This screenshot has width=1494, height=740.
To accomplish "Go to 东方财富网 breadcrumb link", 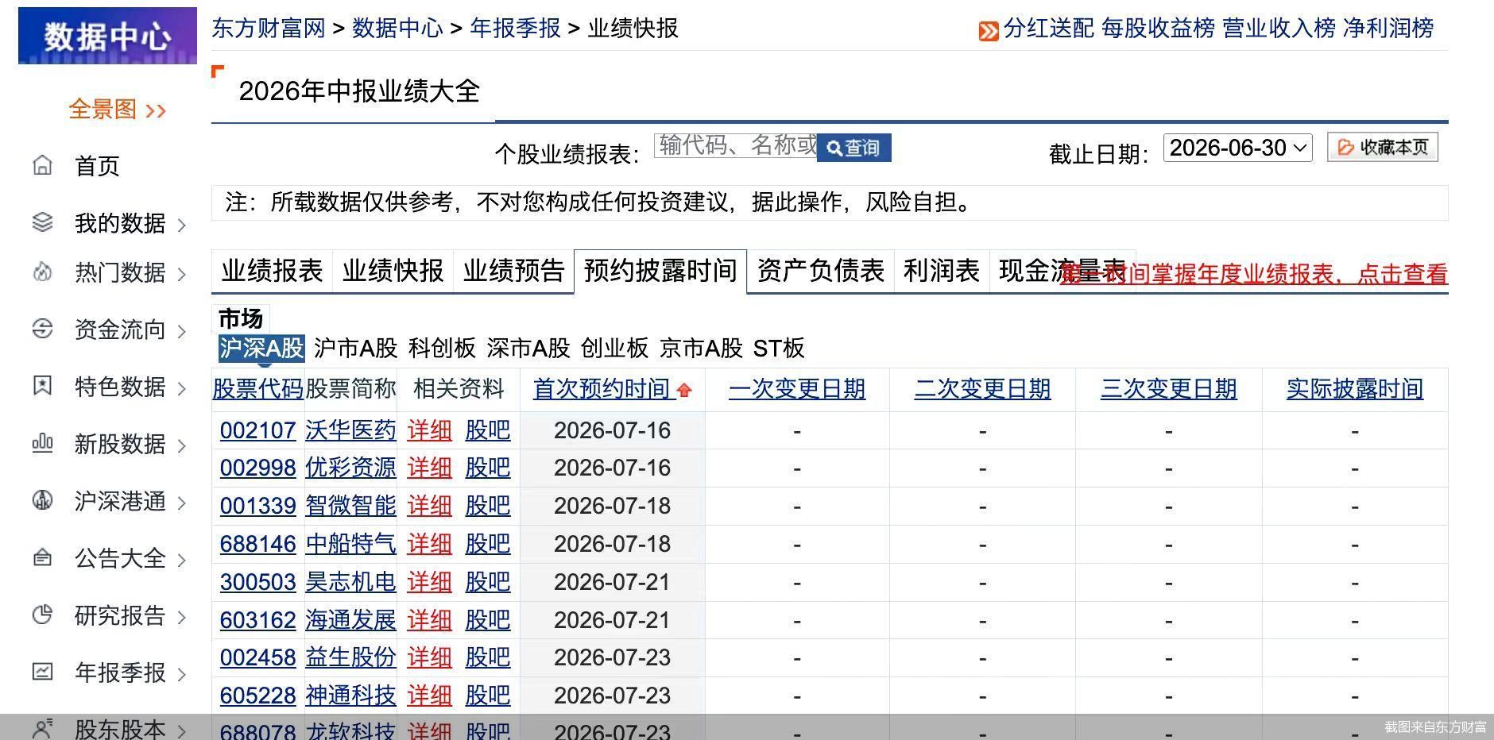I will click(269, 28).
